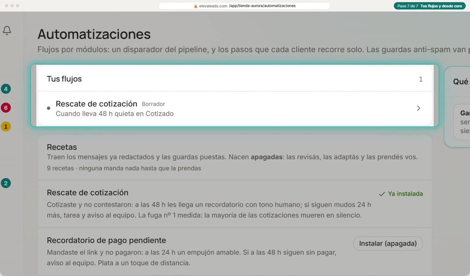
Task: Click the sidebar badge showing 2
Action: [x=6, y=183]
